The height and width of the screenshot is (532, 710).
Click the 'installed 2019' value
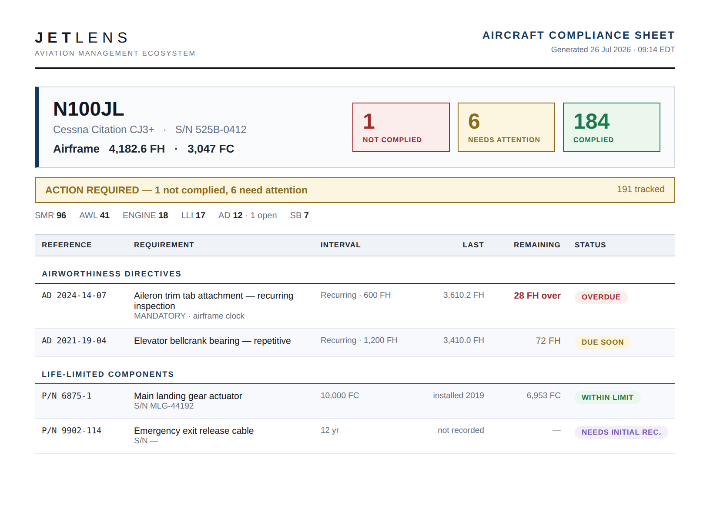tap(459, 396)
